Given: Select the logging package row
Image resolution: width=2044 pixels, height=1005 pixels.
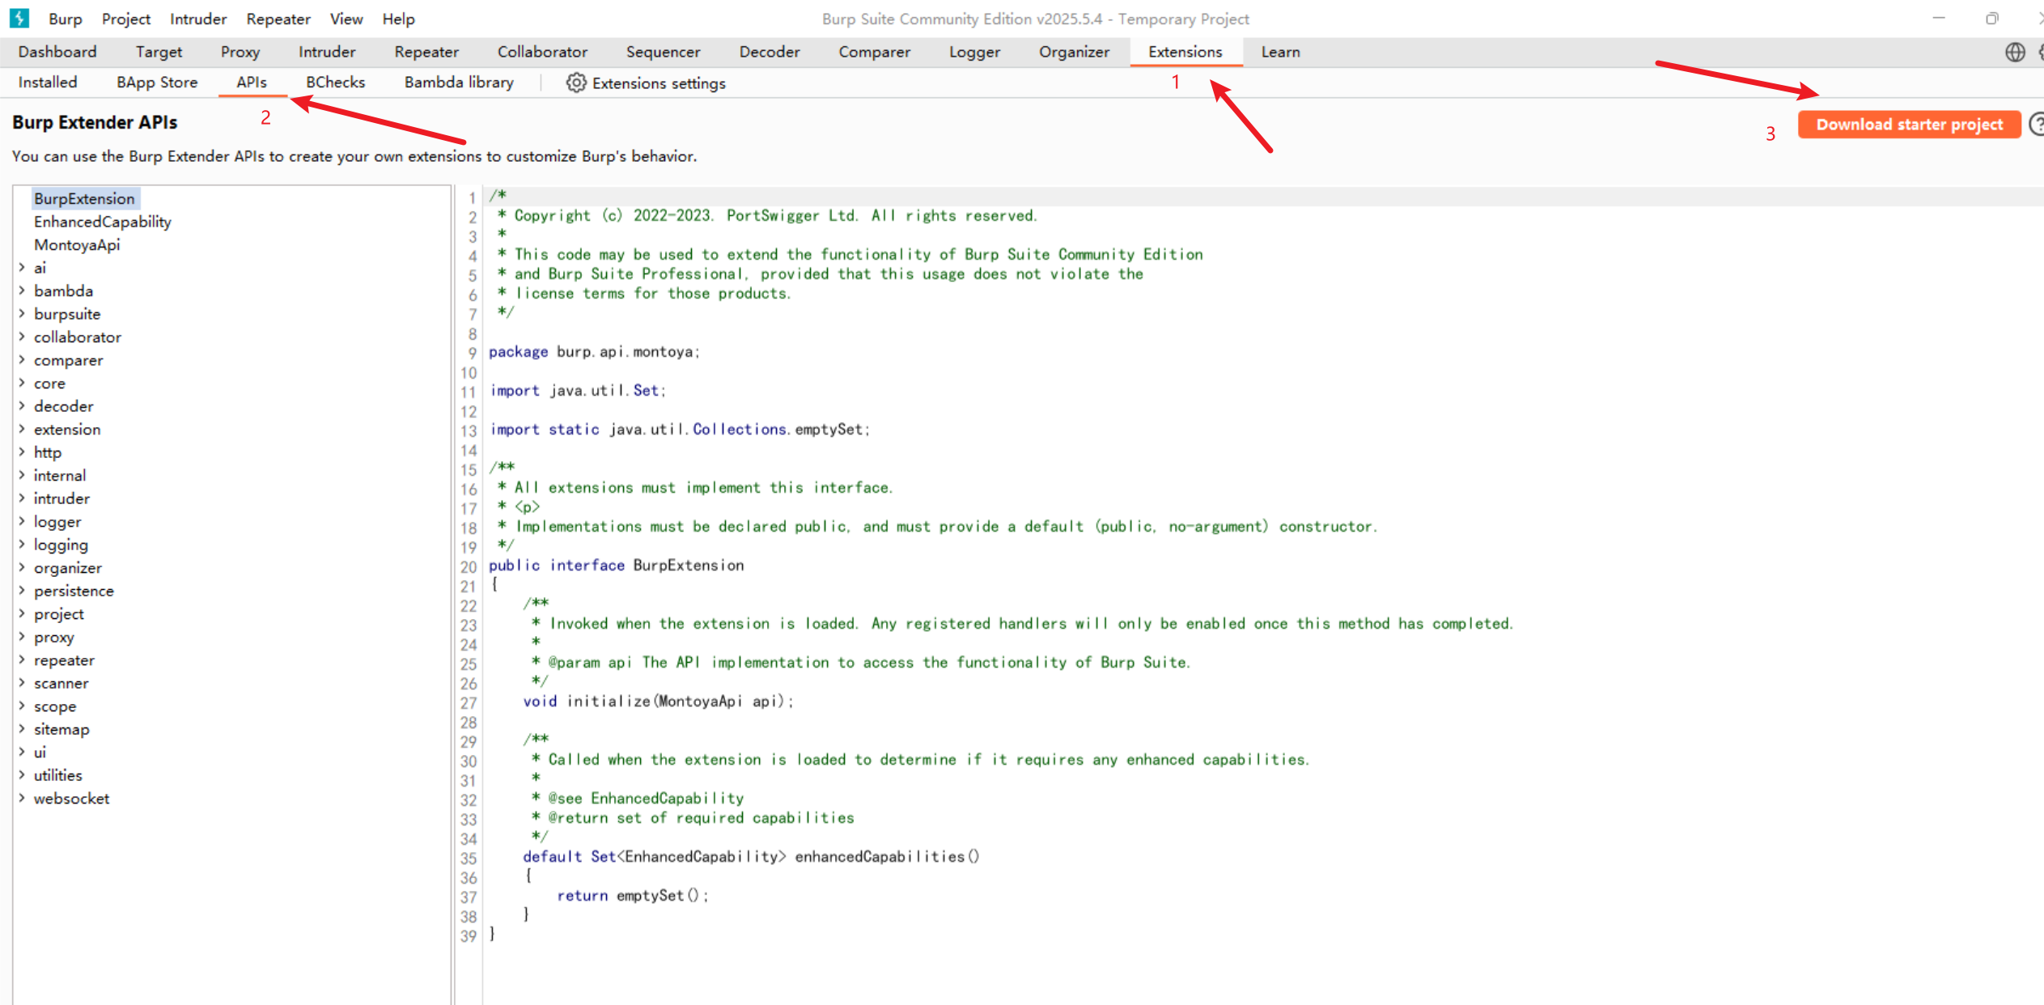Looking at the screenshot, I should (x=61, y=545).
